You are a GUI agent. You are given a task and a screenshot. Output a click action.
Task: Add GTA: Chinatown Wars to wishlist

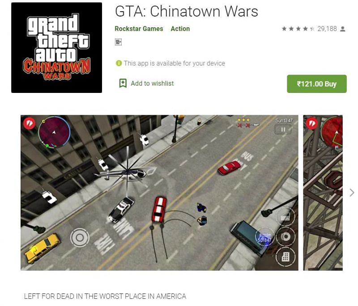coord(146,84)
